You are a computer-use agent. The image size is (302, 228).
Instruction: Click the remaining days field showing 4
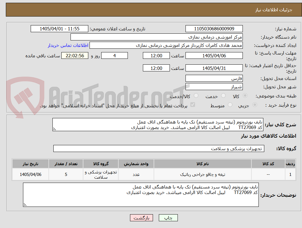[x=114, y=56]
